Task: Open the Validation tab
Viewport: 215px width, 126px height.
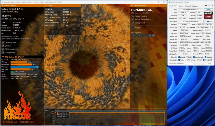Action: (x=195, y=6)
